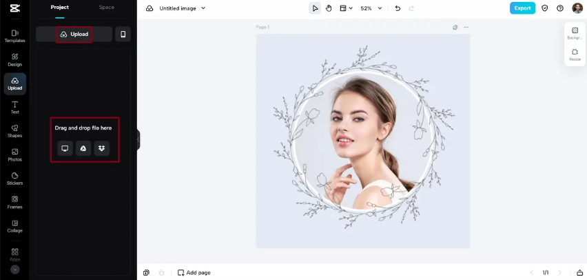Open the Apps sidebar panel
The height and width of the screenshot is (280, 587).
click(x=15, y=254)
